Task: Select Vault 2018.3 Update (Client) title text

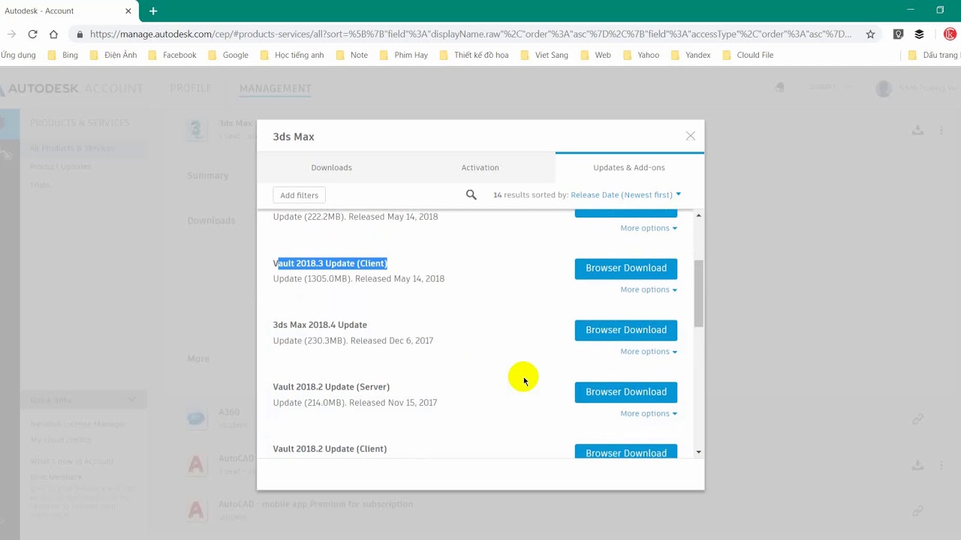Action: (x=330, y=263)
